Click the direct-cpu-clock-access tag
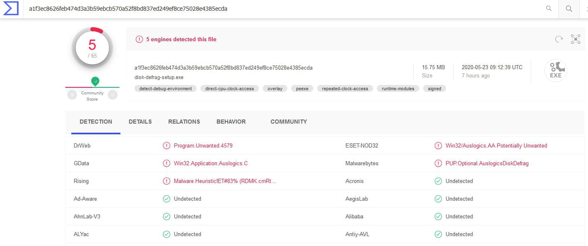 230,89
